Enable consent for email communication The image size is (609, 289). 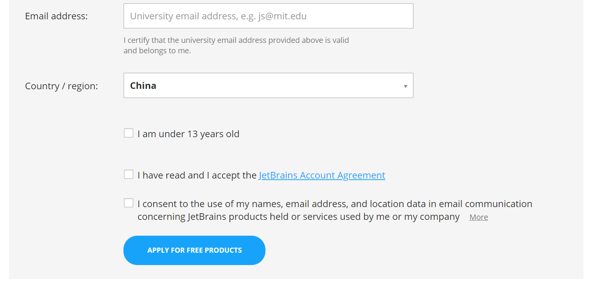(x=128, y=202)
